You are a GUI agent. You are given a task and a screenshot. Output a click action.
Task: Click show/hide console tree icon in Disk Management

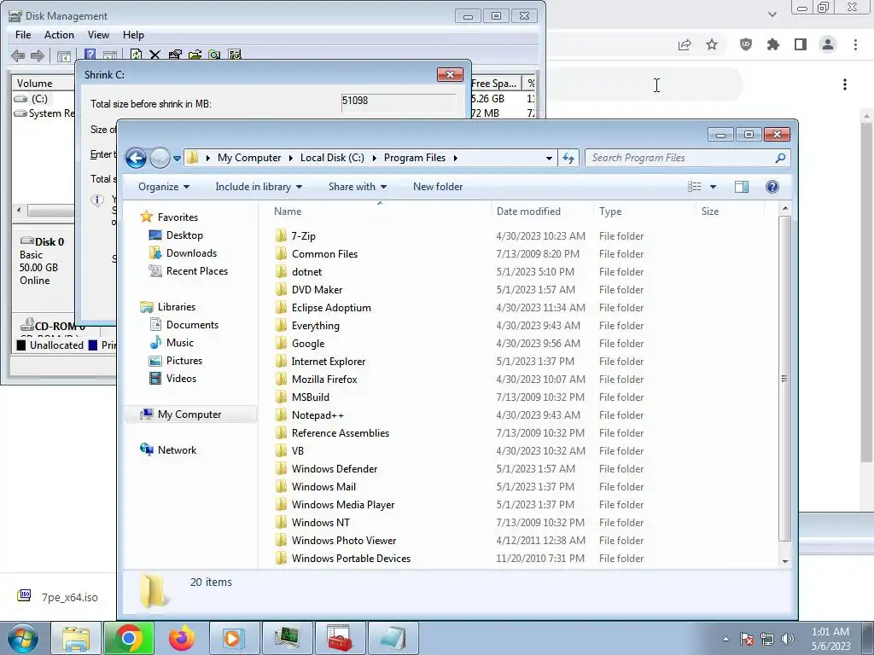[63, 55]
